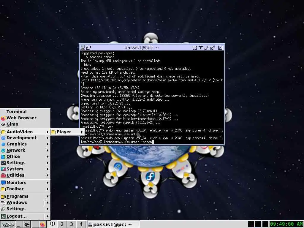This screenshot has width=304, height=228.
Task: Switch to workspace 2
Action: tap(62, 224)
